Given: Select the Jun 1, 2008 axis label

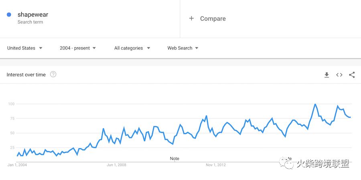Looking at the screenshot, I should (116, 165).
